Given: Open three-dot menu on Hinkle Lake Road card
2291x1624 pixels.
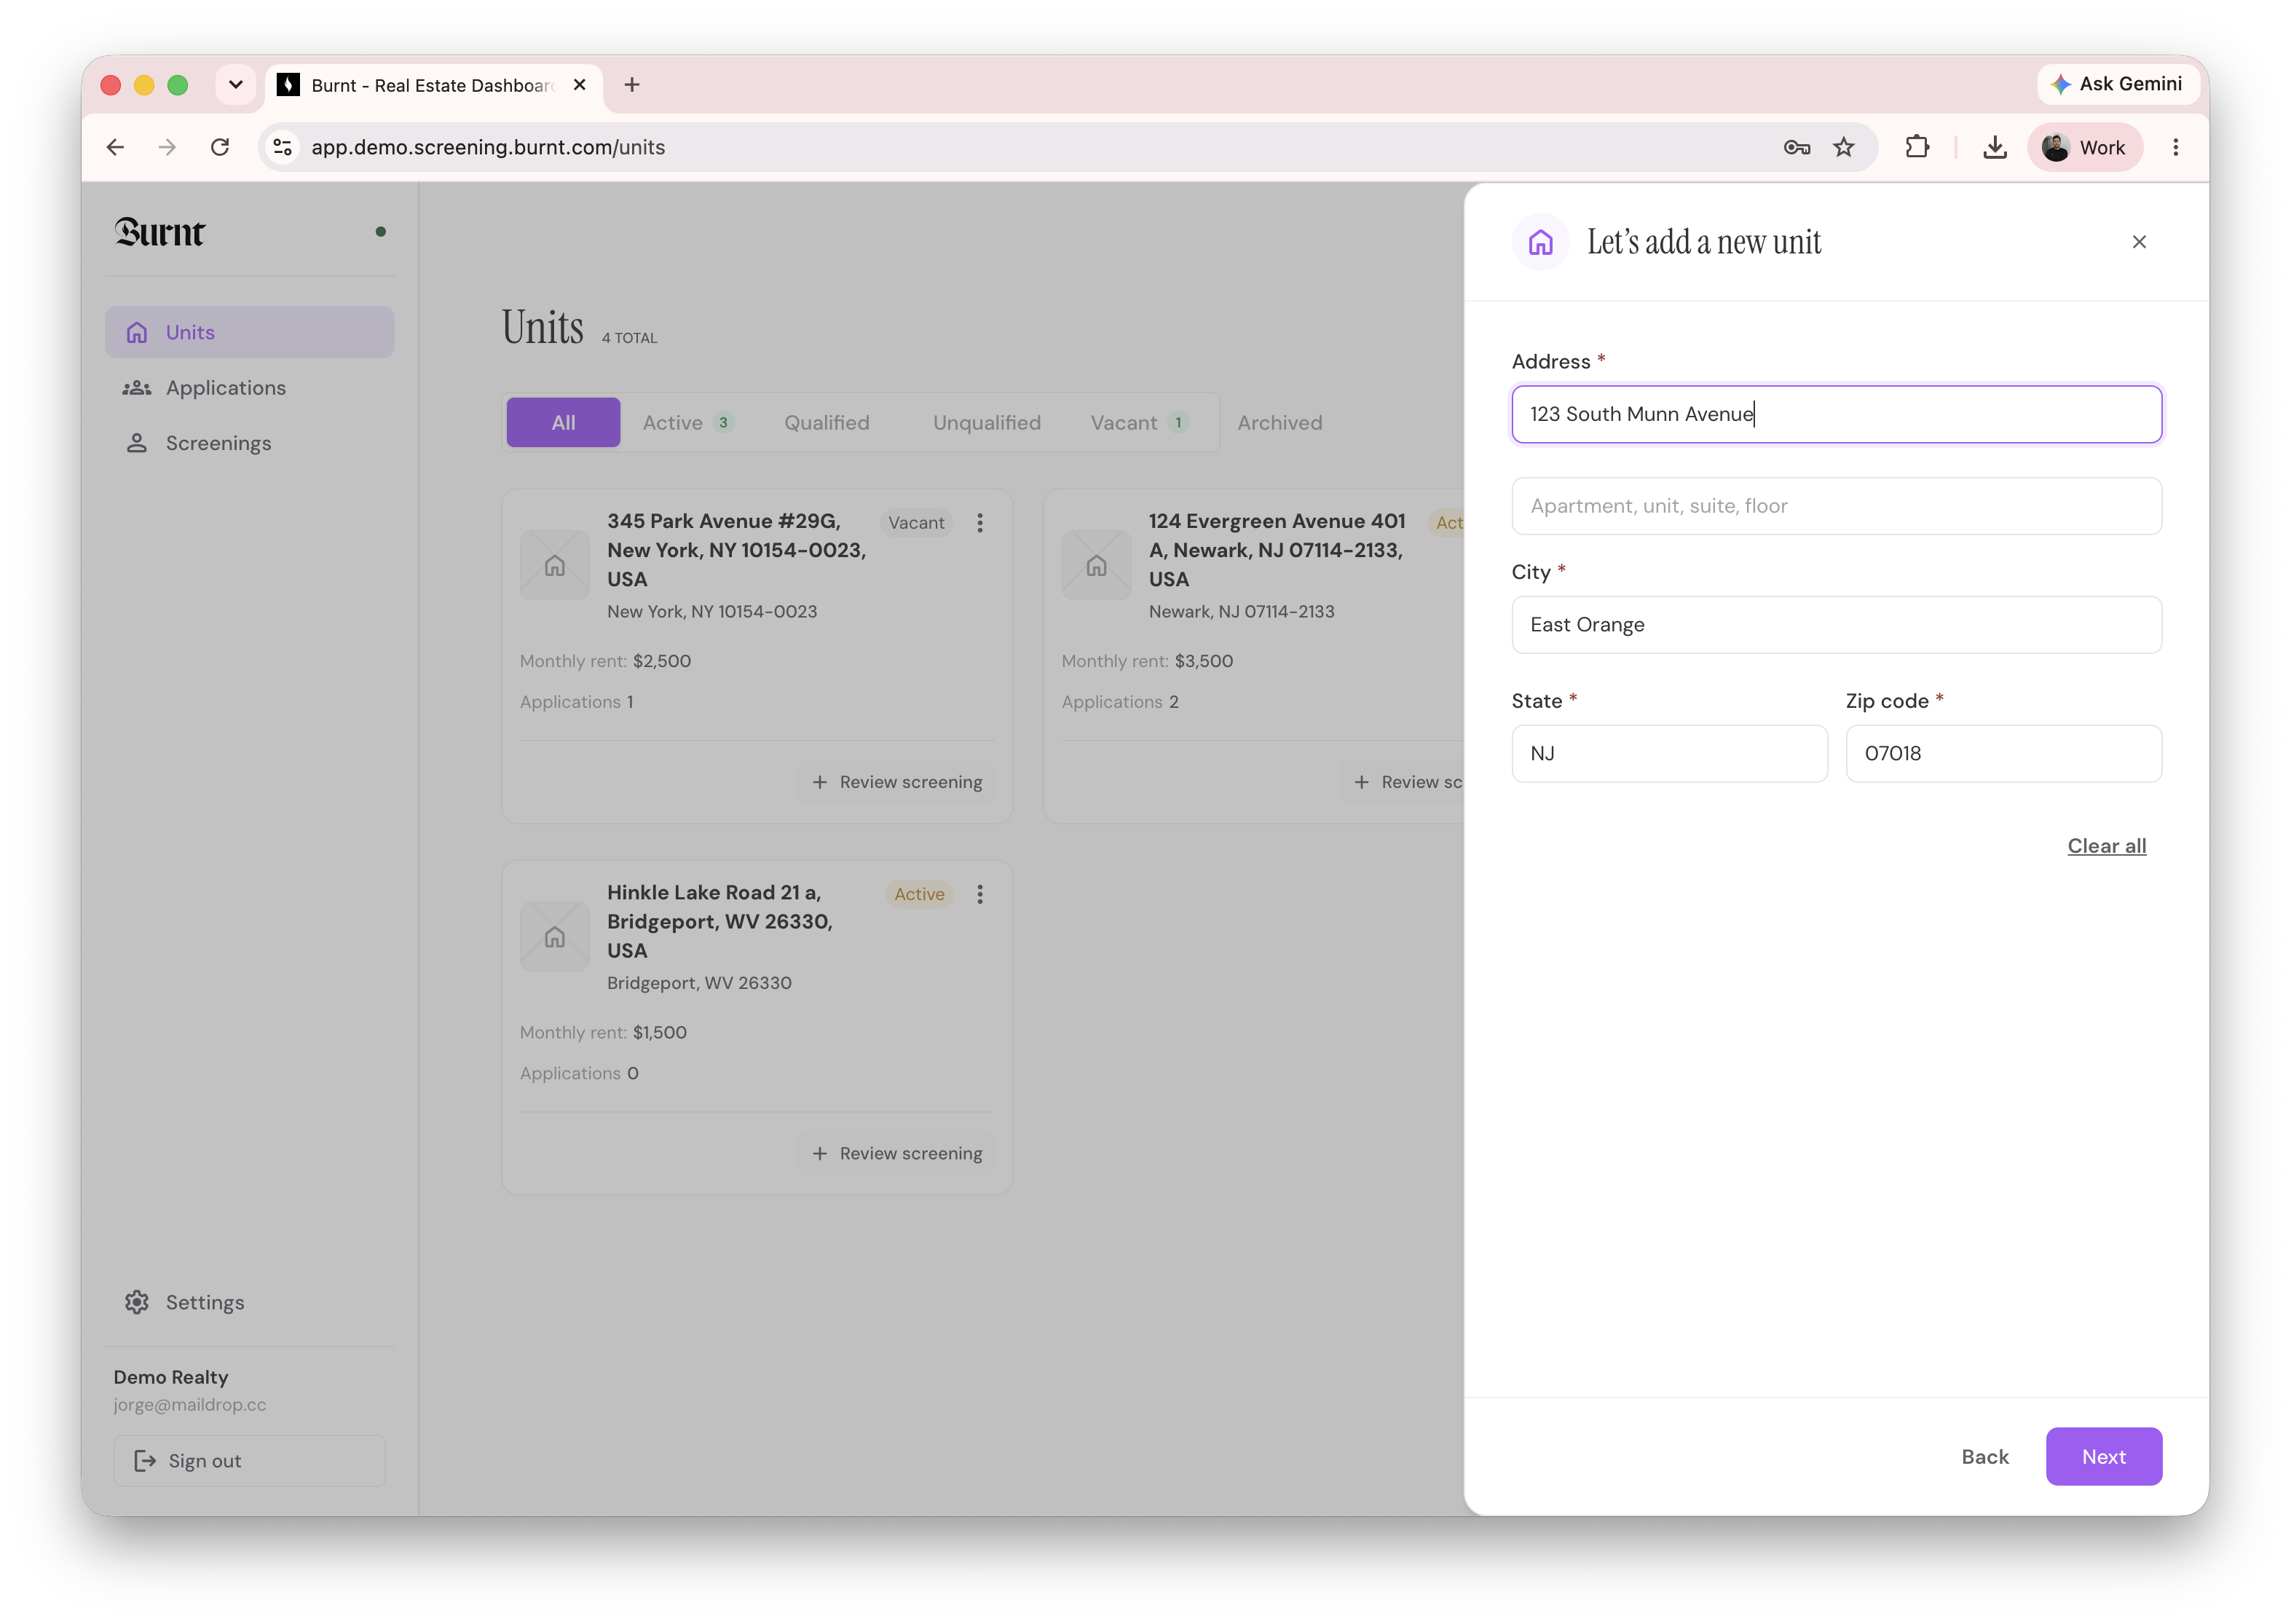Looking at the screenshot, I should [980, 894].
